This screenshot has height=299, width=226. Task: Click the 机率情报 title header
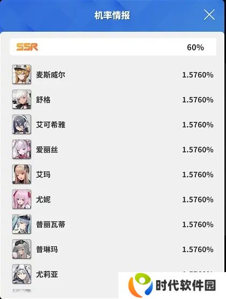(112, 15)
